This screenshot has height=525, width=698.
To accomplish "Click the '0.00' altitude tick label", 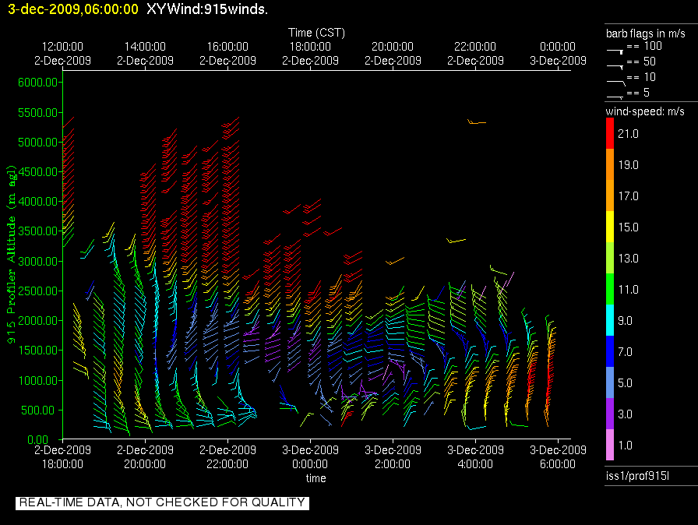I will [38, 440].
